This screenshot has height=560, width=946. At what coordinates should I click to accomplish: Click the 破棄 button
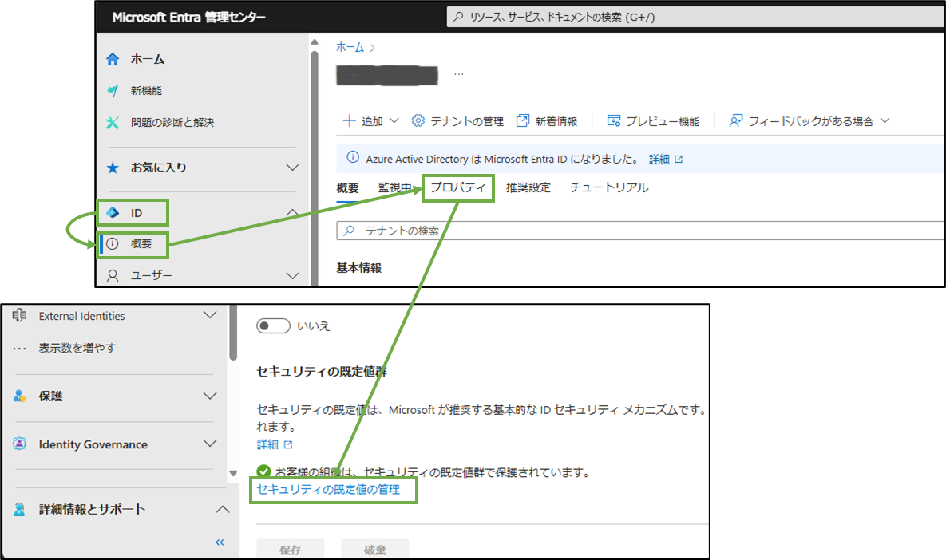[x=374, y=549]
